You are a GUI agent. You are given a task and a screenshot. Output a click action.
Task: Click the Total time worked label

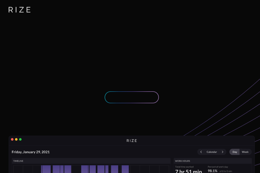184,167
